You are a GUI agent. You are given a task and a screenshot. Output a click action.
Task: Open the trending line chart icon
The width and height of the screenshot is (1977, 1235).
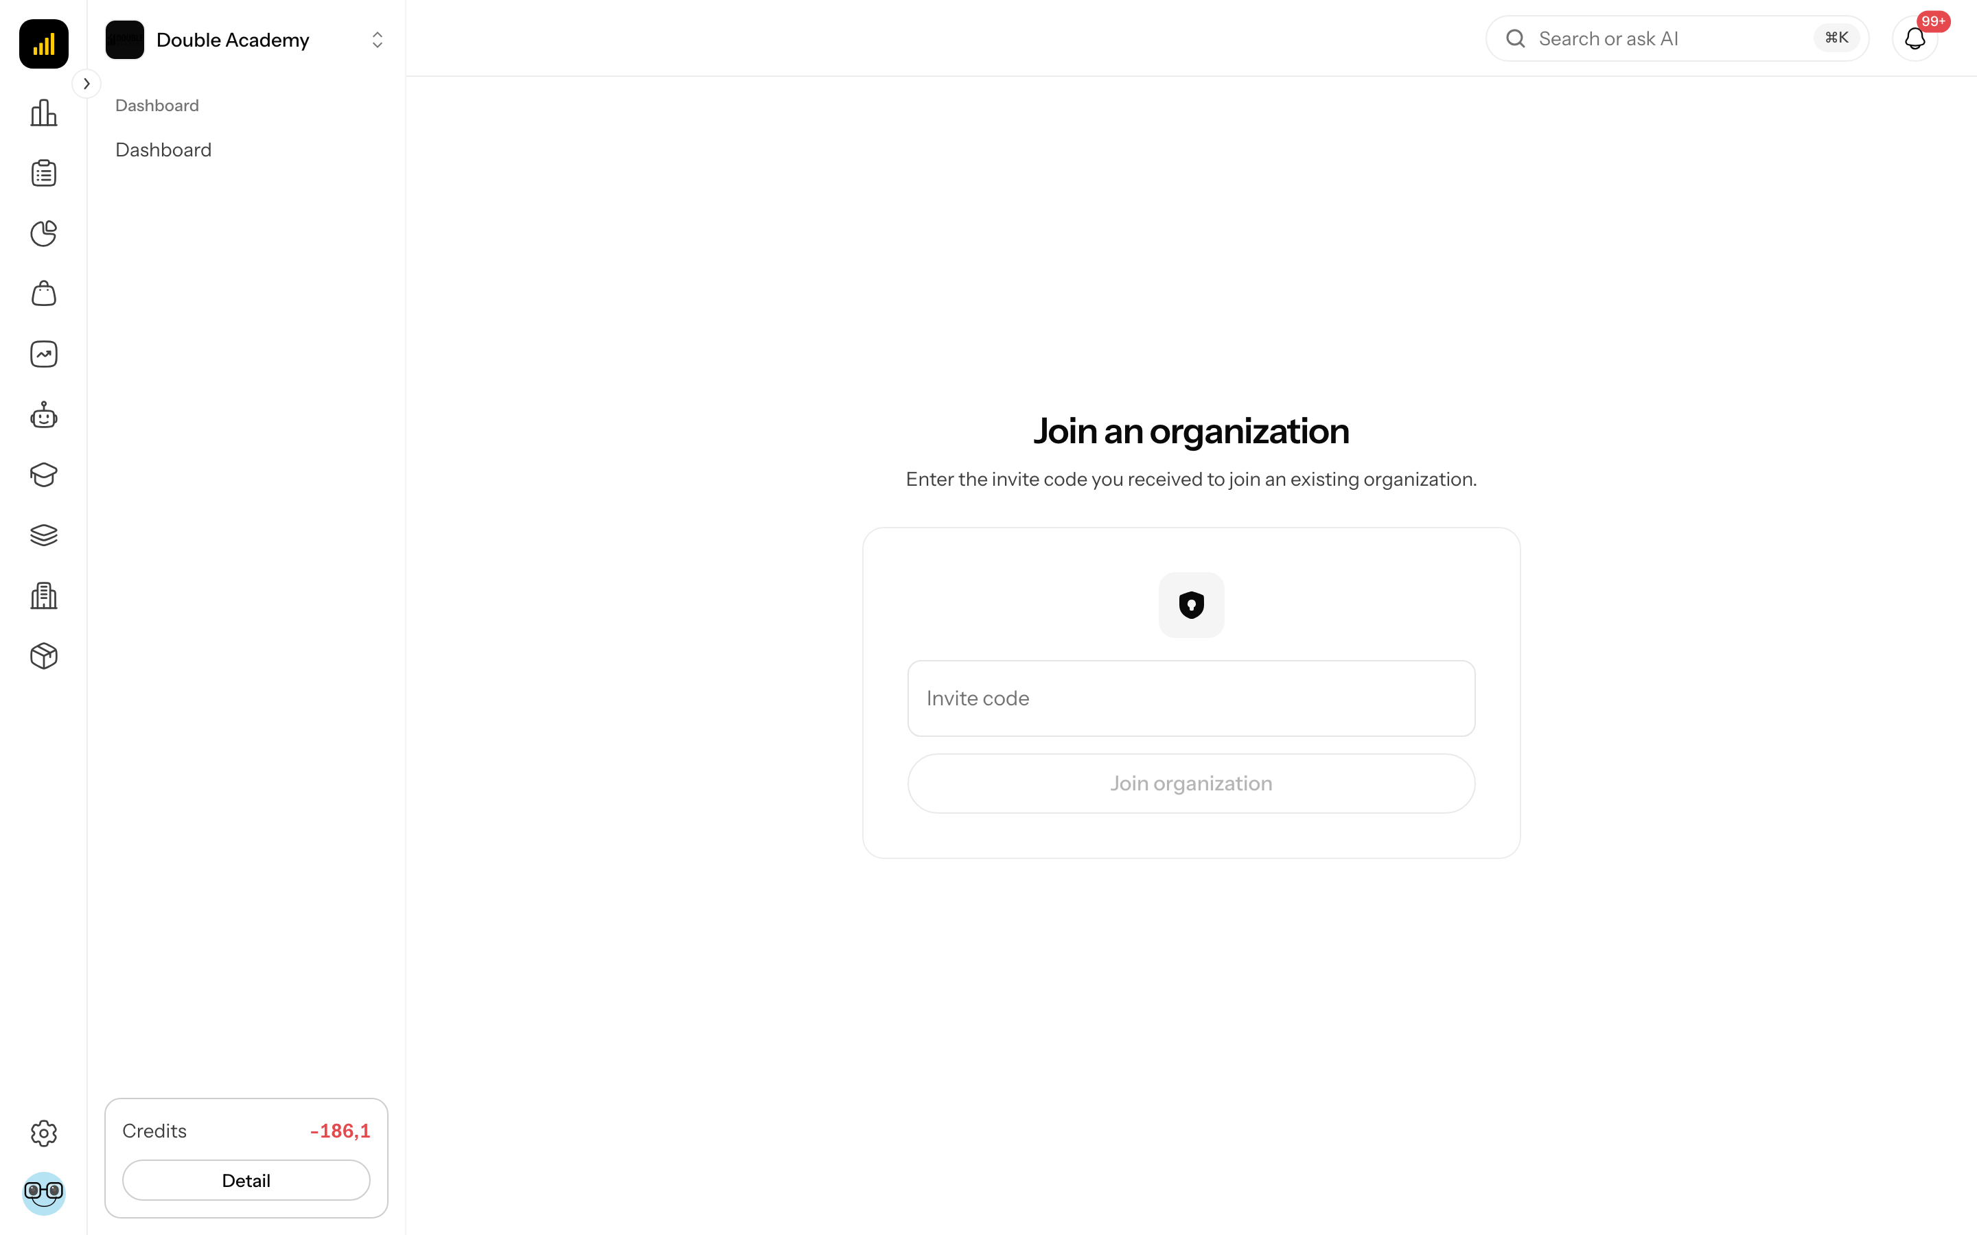(43, 355)
